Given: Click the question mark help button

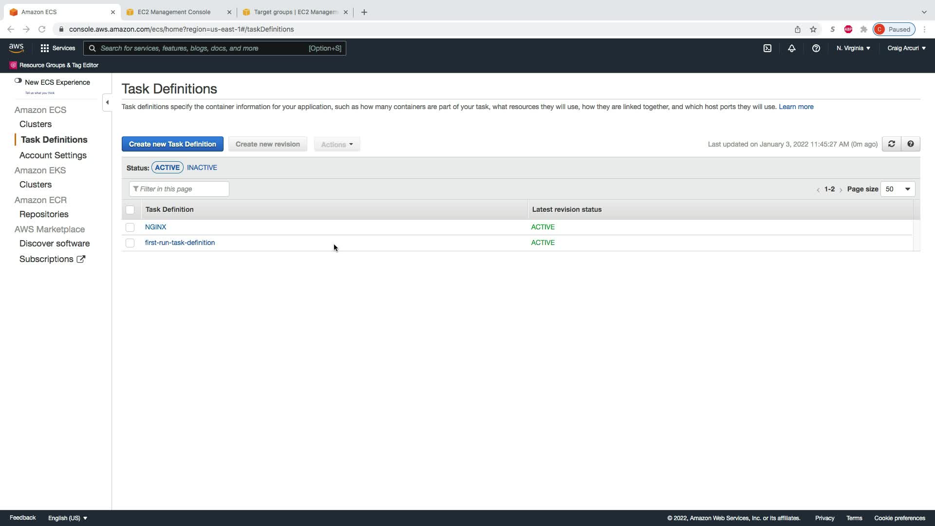Looking at the screenshot, I should [910, 144].
